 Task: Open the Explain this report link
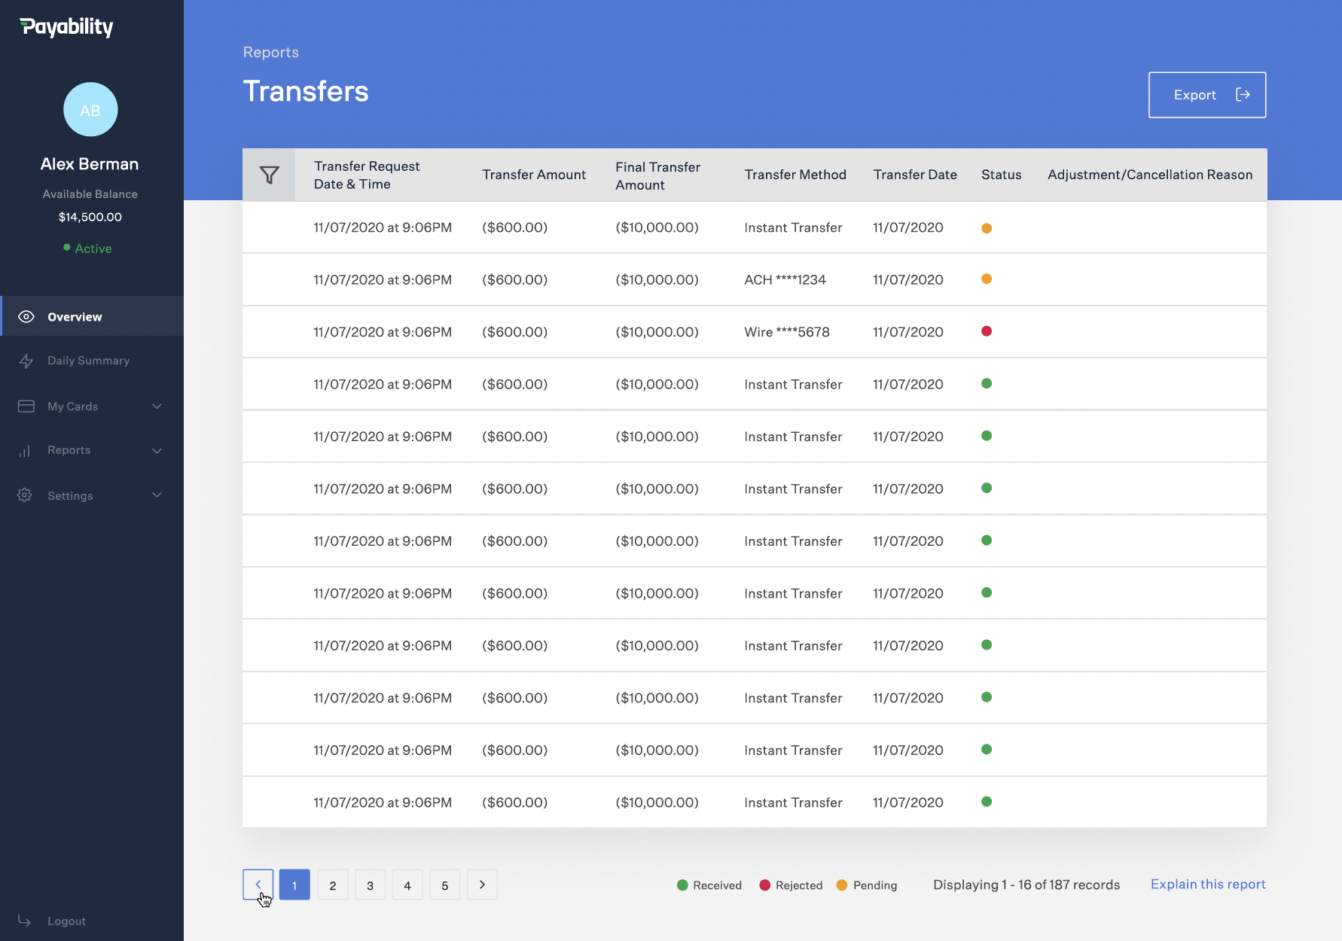(1207, 884)
